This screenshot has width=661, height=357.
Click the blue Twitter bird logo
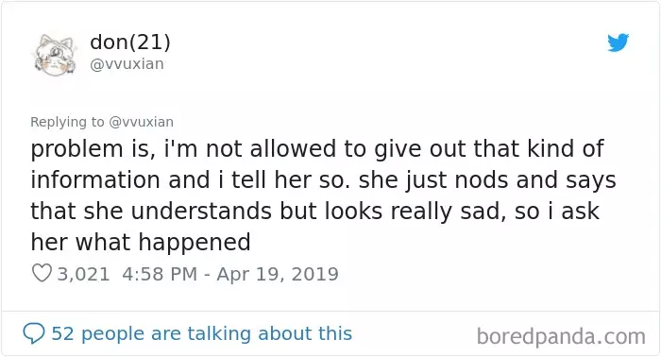[618, 42]
